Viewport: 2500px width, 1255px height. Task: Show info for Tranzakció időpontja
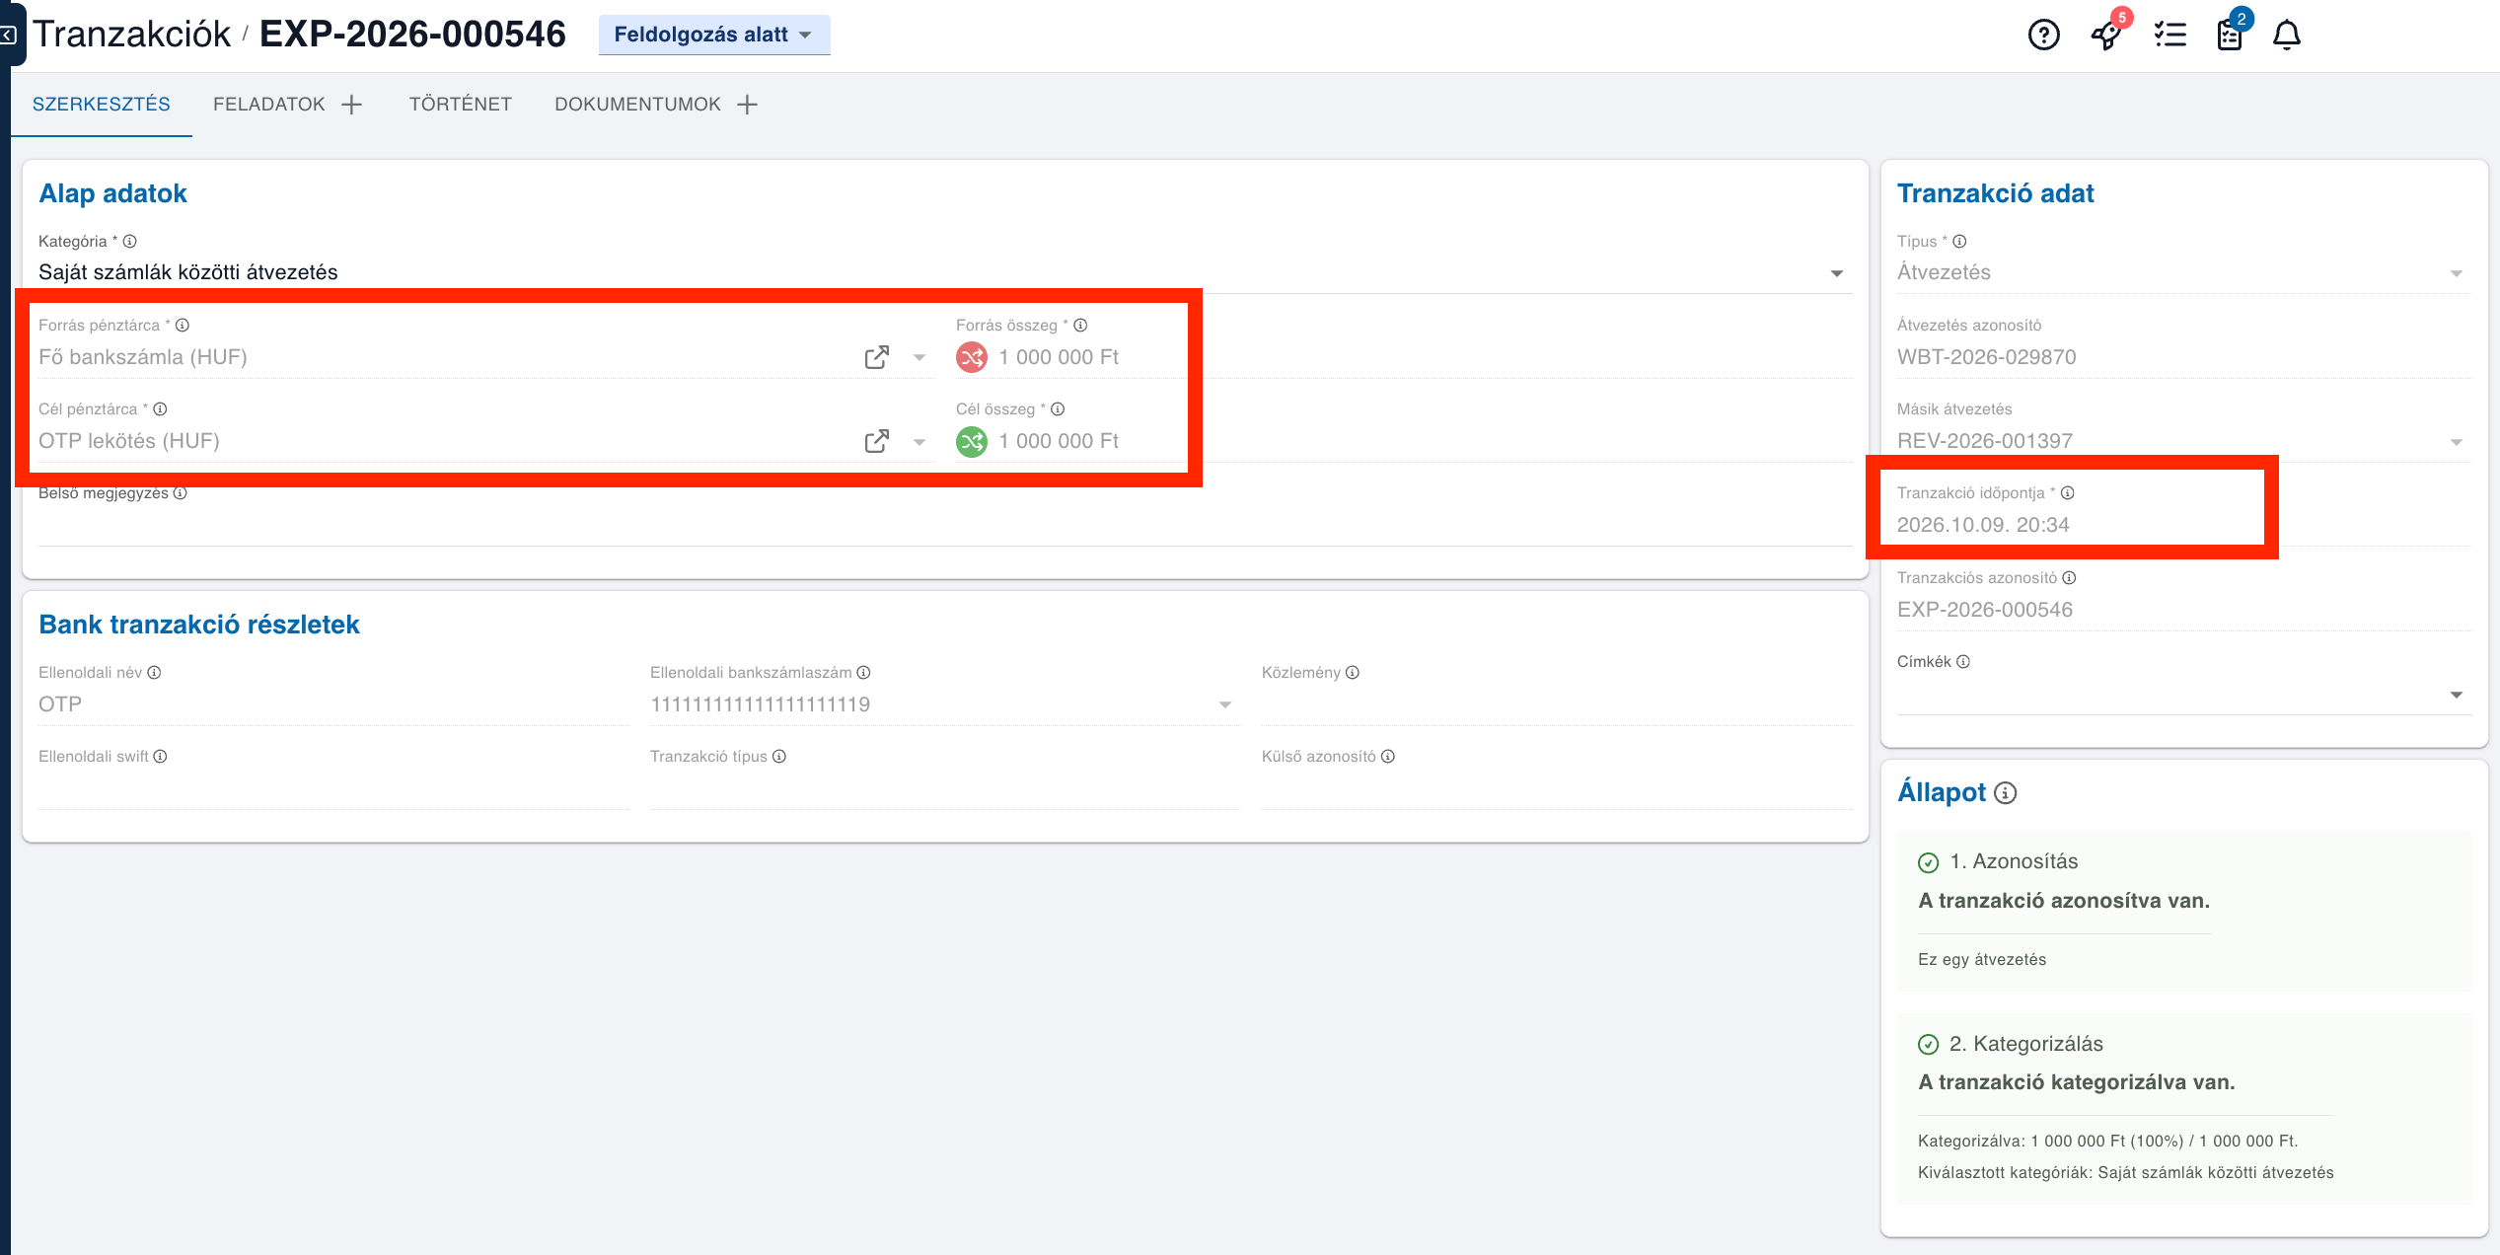(2068, 492)
